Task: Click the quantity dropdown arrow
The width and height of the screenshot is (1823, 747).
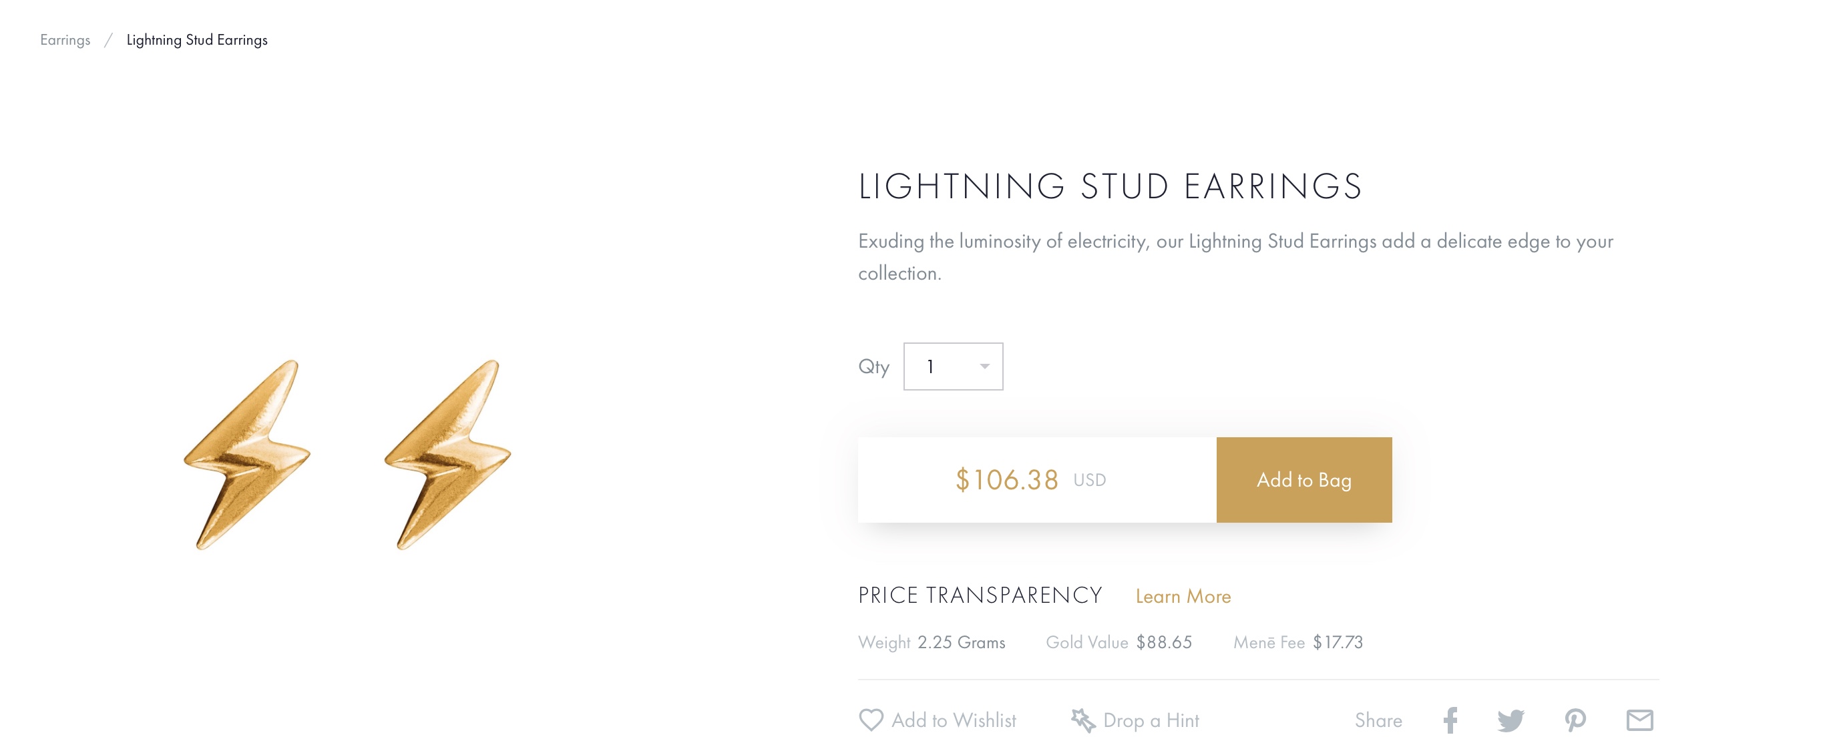Action: click(984, 366)
